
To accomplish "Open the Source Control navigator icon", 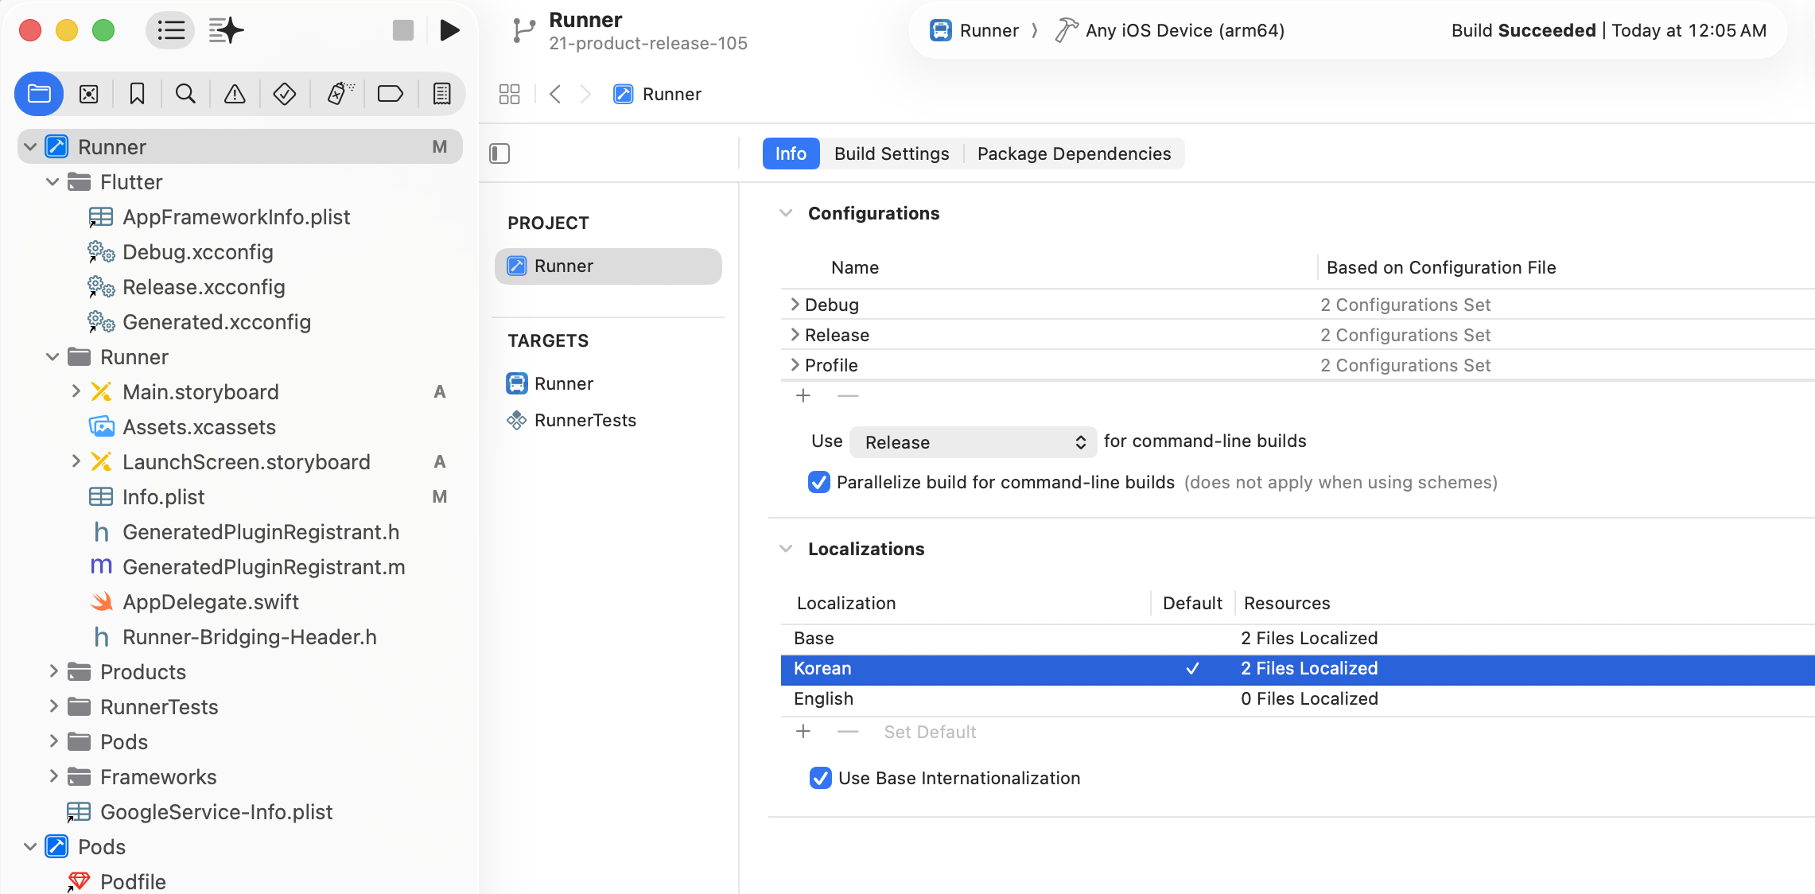I will point(89,94).
